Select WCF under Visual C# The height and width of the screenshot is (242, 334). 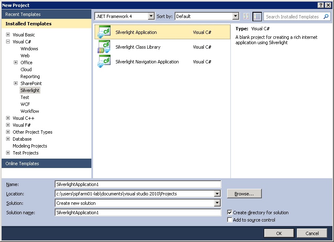(x=25, y=104)
